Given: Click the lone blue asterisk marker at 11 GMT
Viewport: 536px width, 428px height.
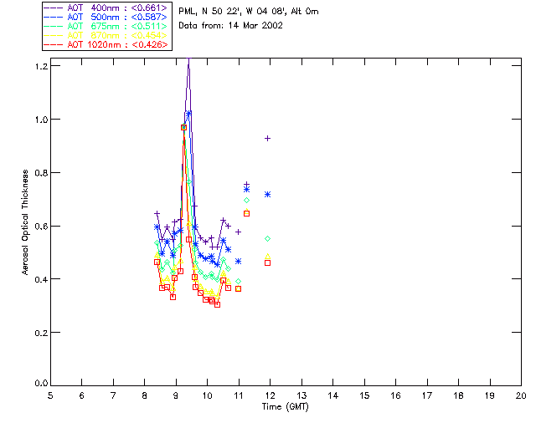Looking at the screenshot, I should coord(238,262).
